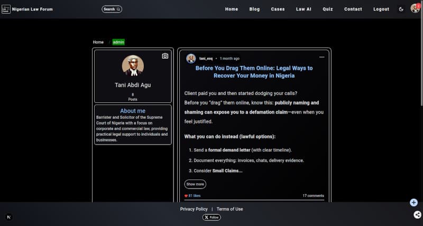Open the Cases navigation item
This screenshot has width=423, height=226.
(278, 9)
